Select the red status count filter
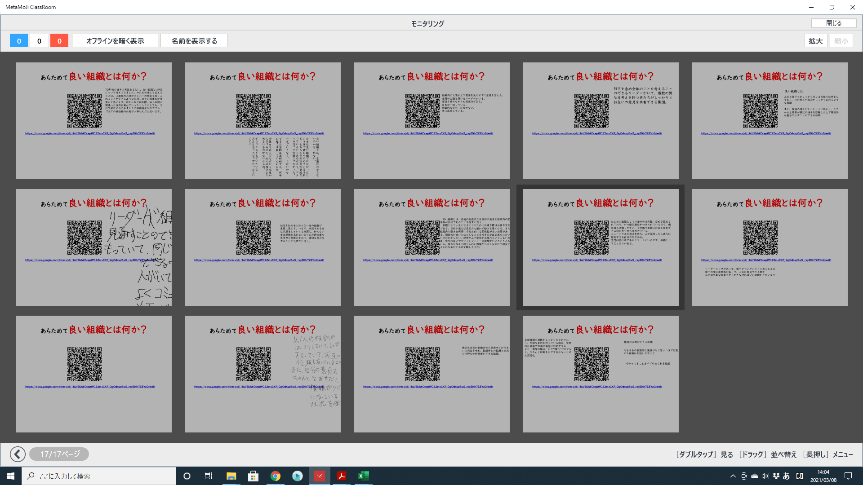 tap(59, 41)
